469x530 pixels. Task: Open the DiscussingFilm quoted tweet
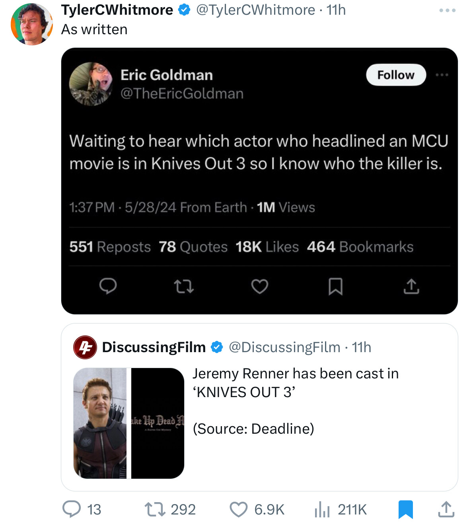pyautogui.click(x=295, y=402)
